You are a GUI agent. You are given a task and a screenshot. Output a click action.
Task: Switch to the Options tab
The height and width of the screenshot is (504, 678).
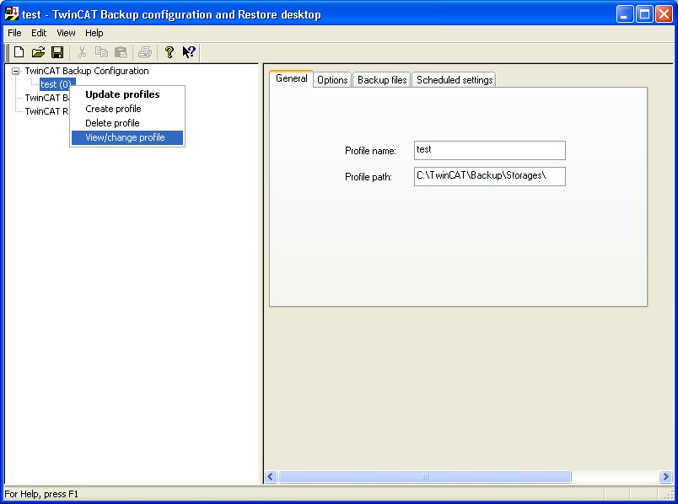(332, 80)
